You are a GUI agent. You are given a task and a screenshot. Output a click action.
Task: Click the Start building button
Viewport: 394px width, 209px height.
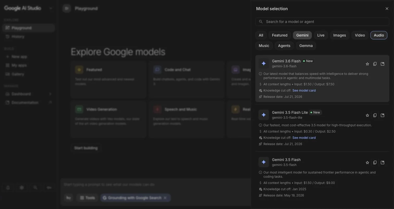[x=86, y=148]
